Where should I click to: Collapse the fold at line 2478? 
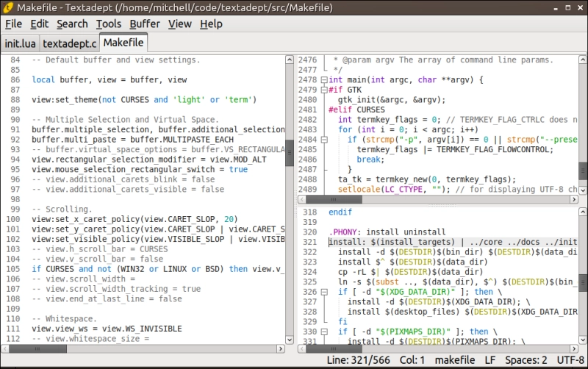pyautogui.click(x=324, y=79)
